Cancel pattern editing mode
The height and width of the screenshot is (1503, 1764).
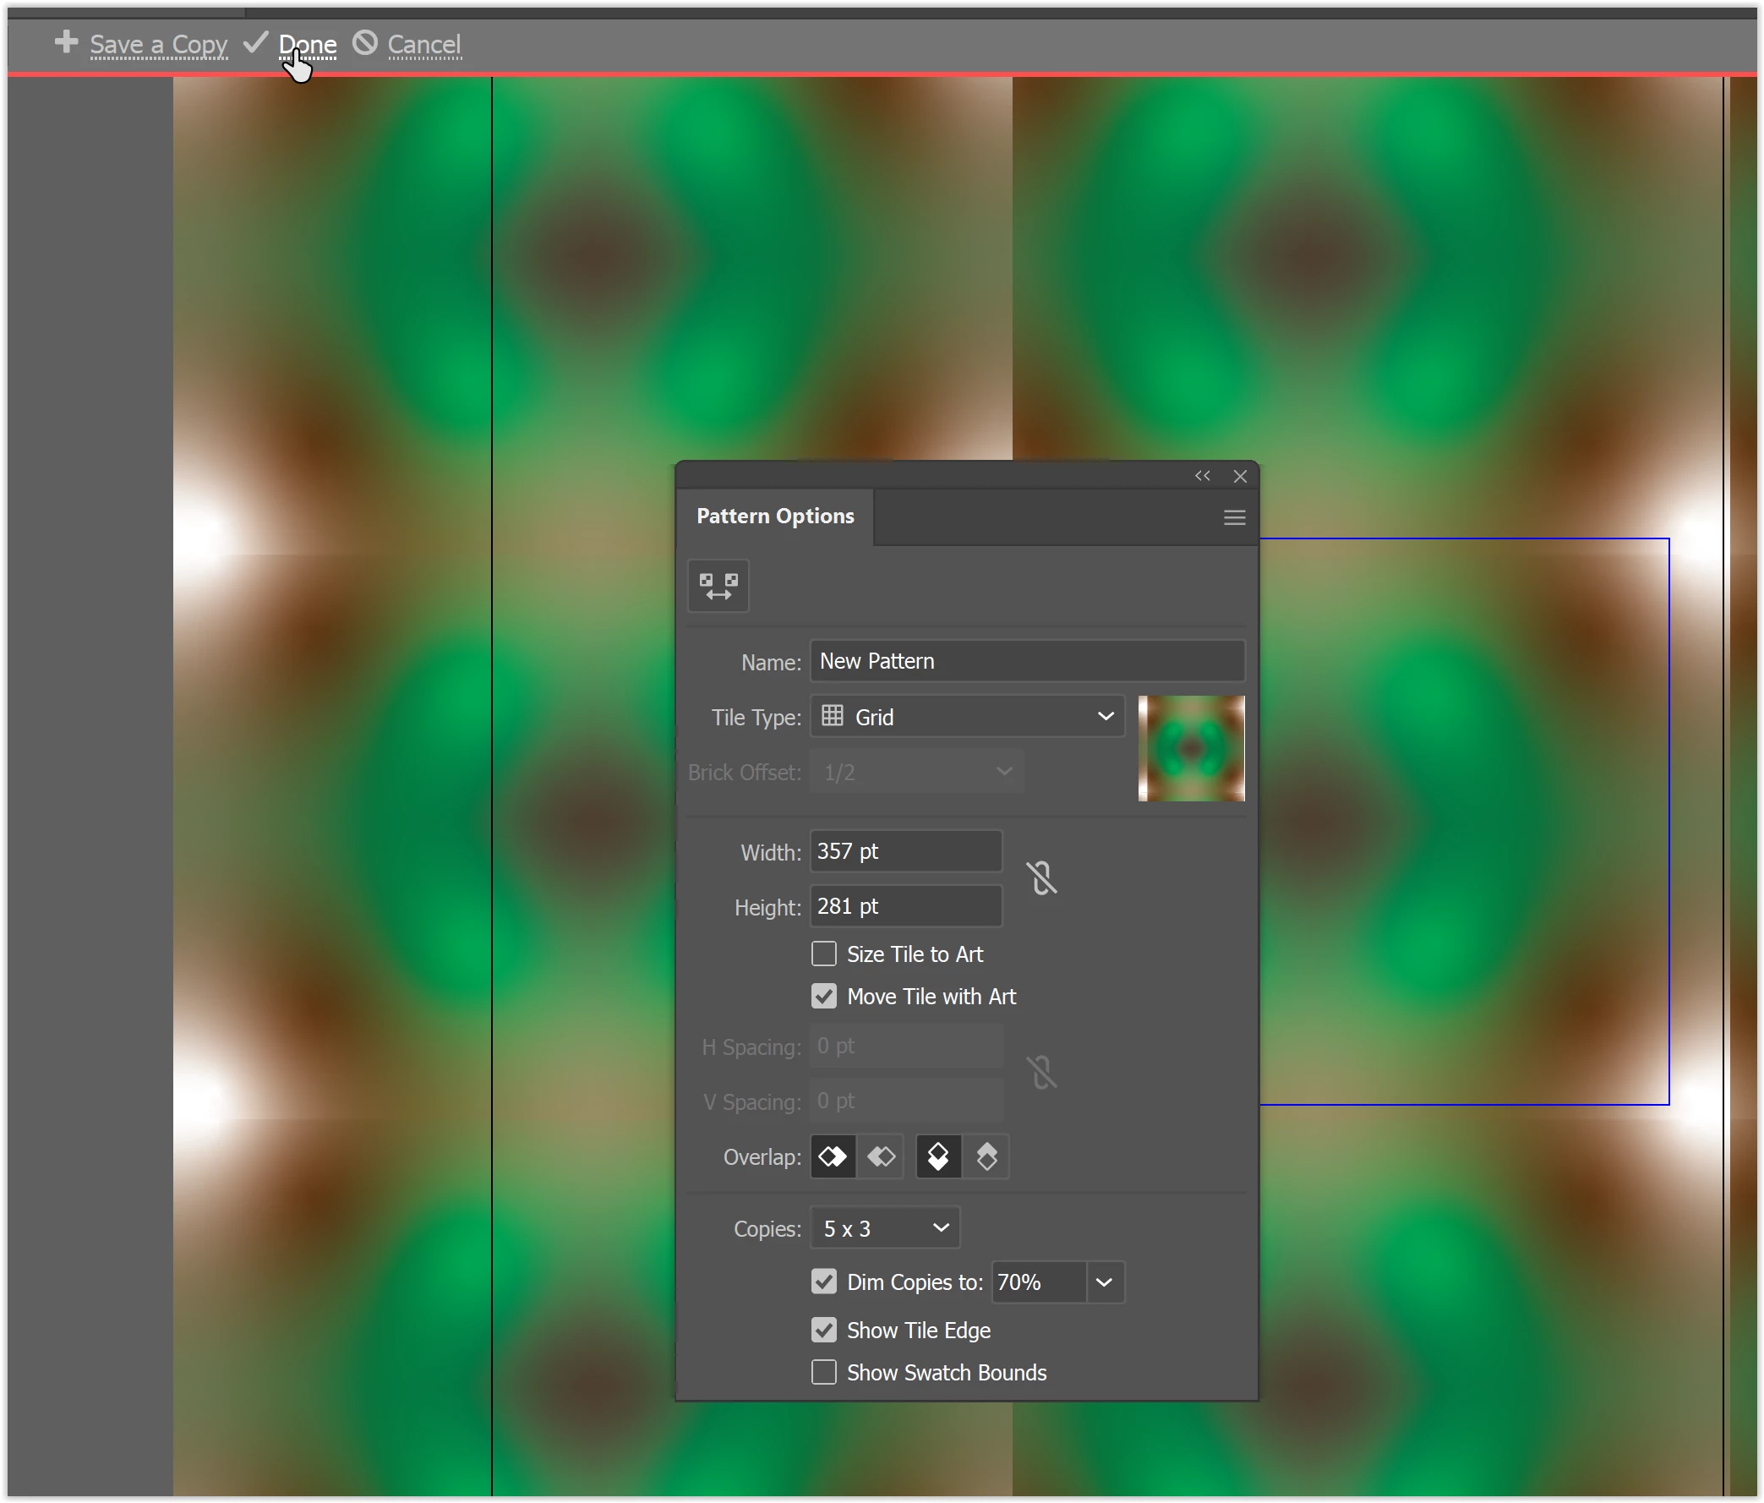423,44
